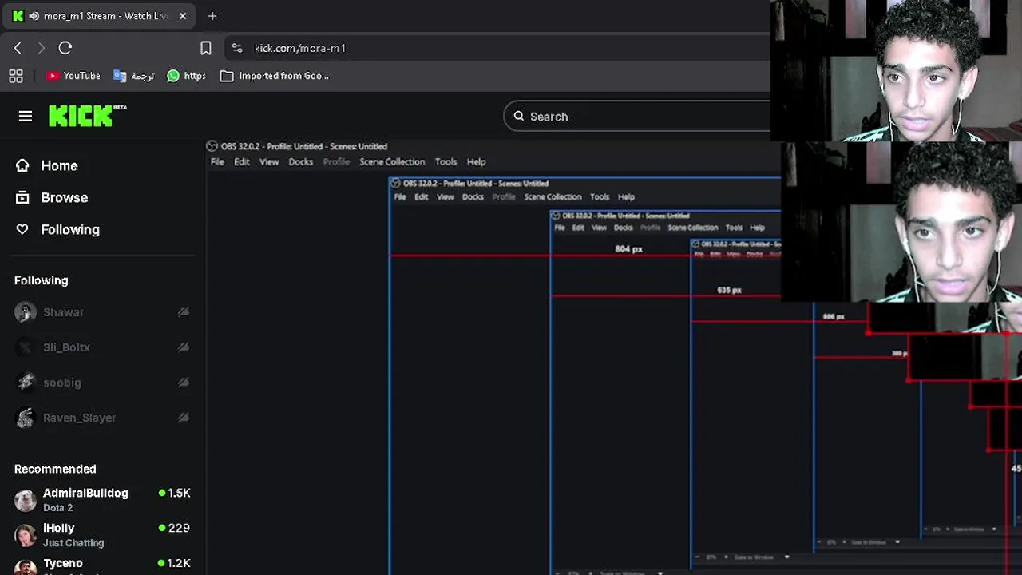Open View menu in outermost OBS window

point(269,162)
